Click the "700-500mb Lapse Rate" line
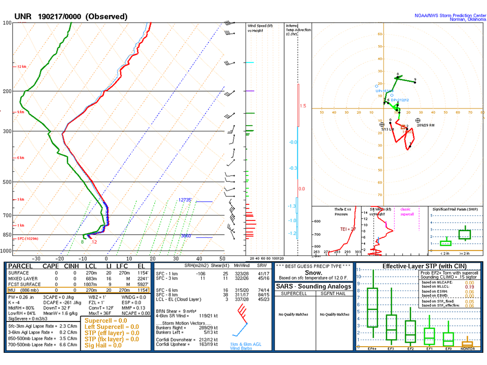 43,345
